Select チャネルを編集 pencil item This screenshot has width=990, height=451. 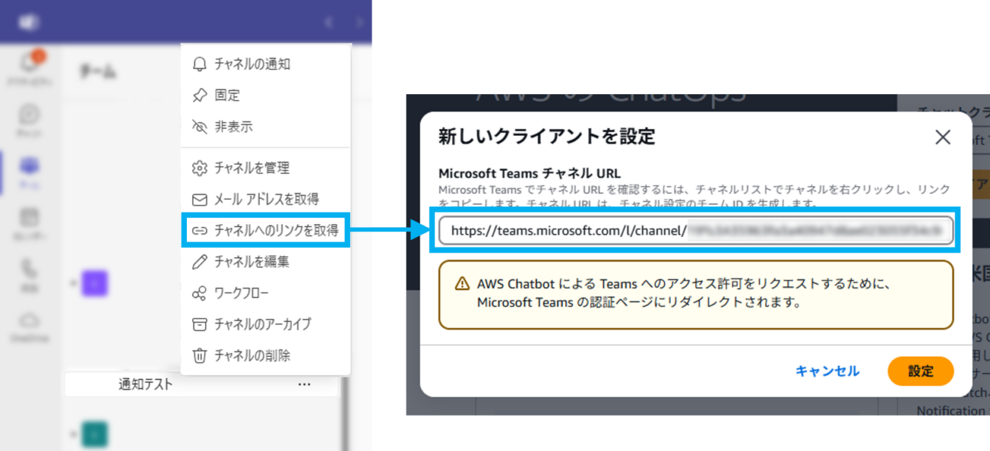point(266,262)
